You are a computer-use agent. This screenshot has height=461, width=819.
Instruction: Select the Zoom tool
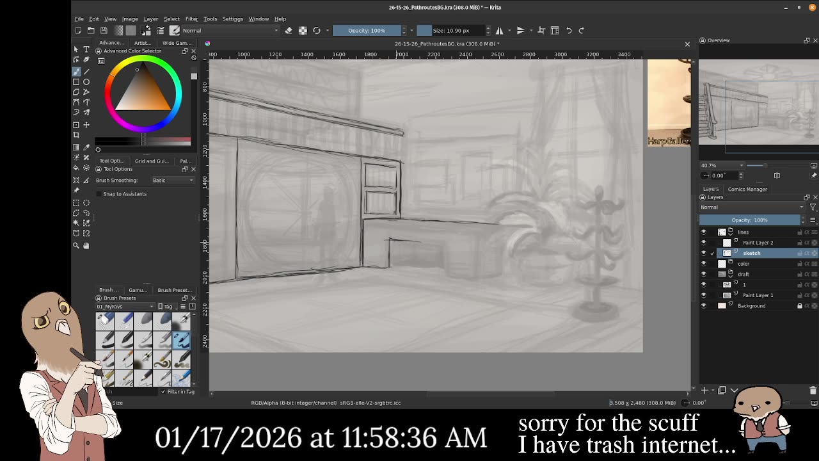coord(76,245)
